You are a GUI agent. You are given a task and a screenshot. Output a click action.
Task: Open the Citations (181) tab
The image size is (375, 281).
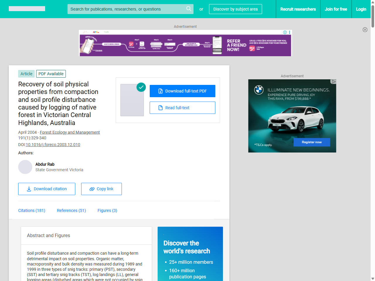pyautogui.click(x=32, y=210)
